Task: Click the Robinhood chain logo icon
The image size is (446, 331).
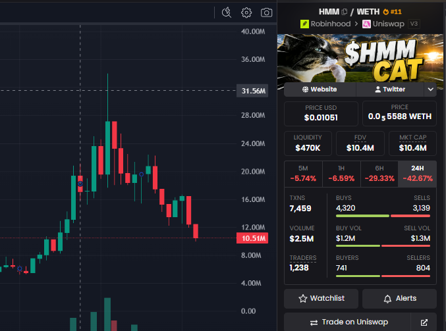Action: (304, 24)
